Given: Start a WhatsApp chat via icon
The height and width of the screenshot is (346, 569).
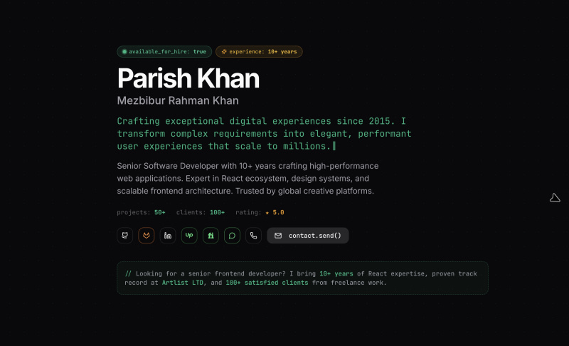Looking at the screenshot, I should (x=232, y=235).
